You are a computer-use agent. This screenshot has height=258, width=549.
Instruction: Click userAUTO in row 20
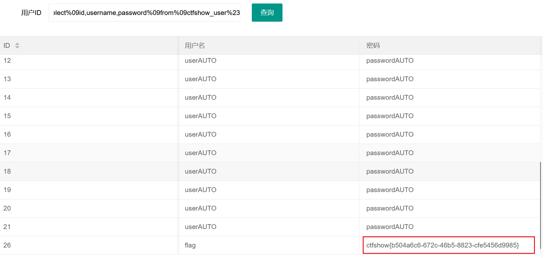pyautogui.click(x=200, y=208)
